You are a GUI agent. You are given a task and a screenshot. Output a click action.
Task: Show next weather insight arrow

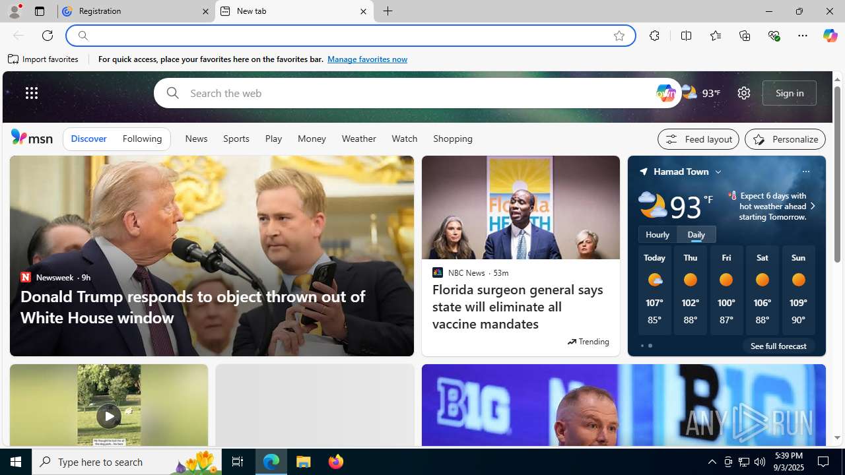click(x=813, y=206)
